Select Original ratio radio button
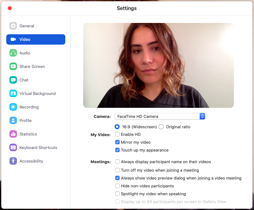The height and width of the screenshot is (210, 254). [x=161, y=127]
